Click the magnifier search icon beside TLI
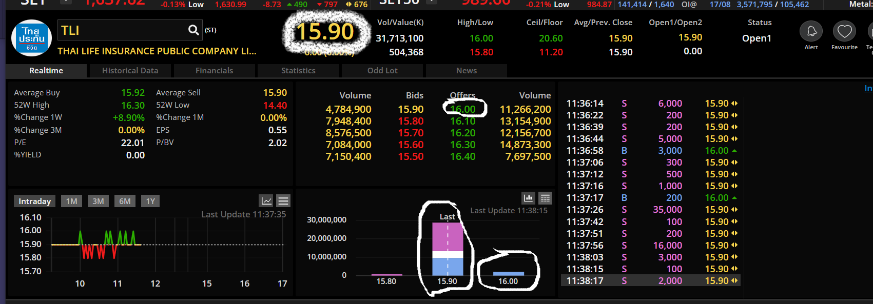Image resolution: width=873 pixels, height=304 pixels. [x=193, y=30]
